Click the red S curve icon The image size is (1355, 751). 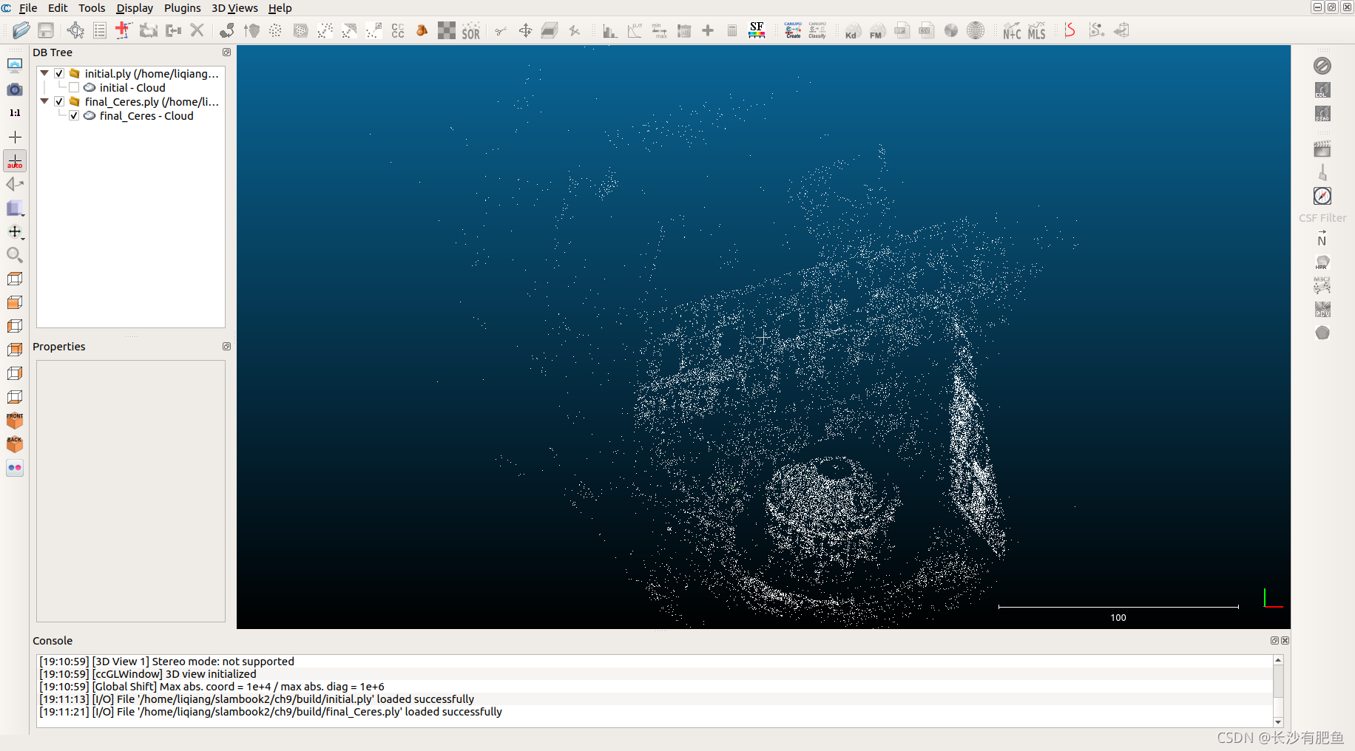pyautogui.click(x=1070, y=30)
